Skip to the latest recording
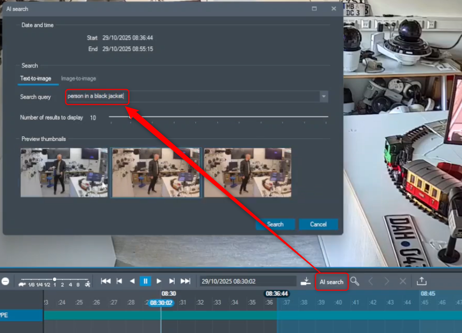 coord(185,281)
